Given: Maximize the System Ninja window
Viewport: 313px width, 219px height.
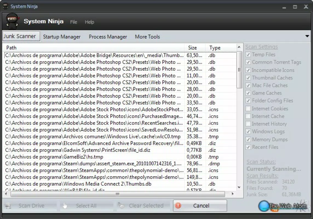Looking at the screenshot, I should (295, 7).
